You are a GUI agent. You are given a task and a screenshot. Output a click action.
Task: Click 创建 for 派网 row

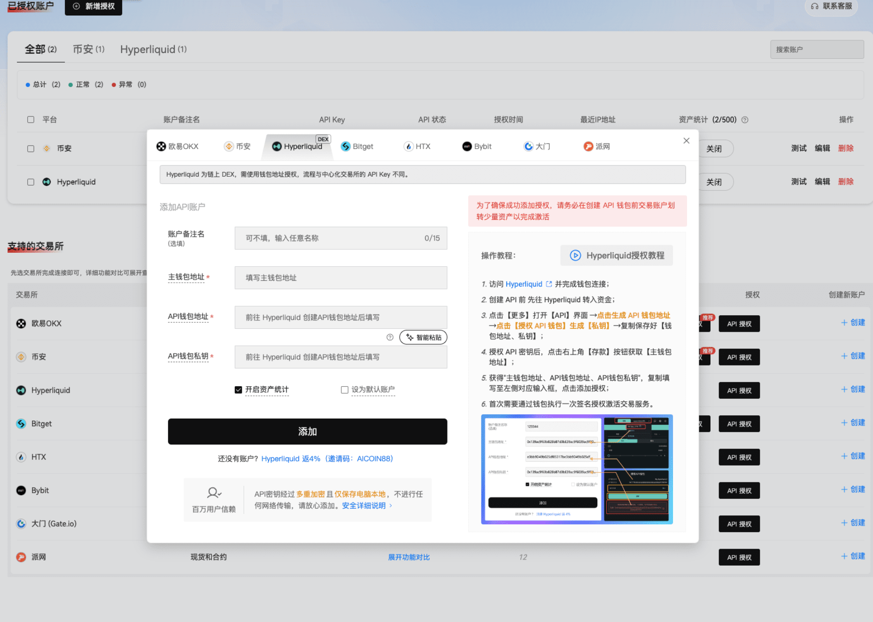pyautogui.click(x=853, y=556)
